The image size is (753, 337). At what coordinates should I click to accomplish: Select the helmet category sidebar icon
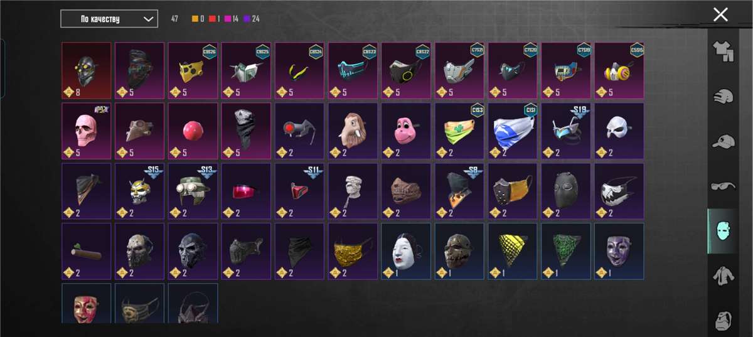click(724, 97)
